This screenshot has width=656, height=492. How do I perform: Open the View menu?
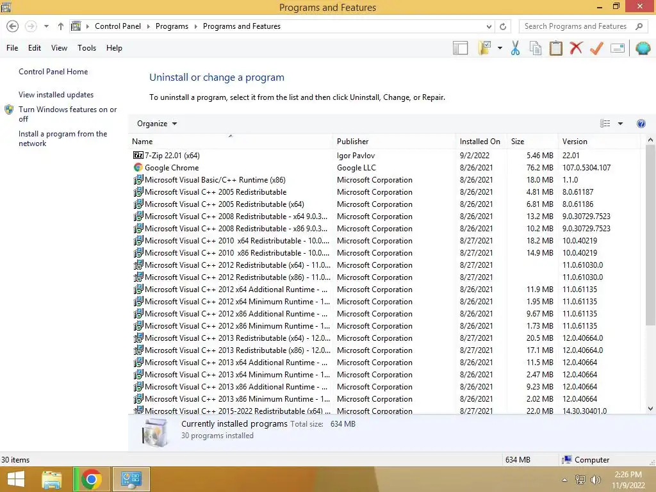pos(59,48)
